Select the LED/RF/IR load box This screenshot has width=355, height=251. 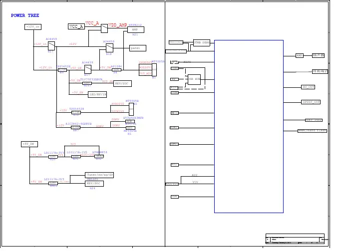tap(97, 94)
